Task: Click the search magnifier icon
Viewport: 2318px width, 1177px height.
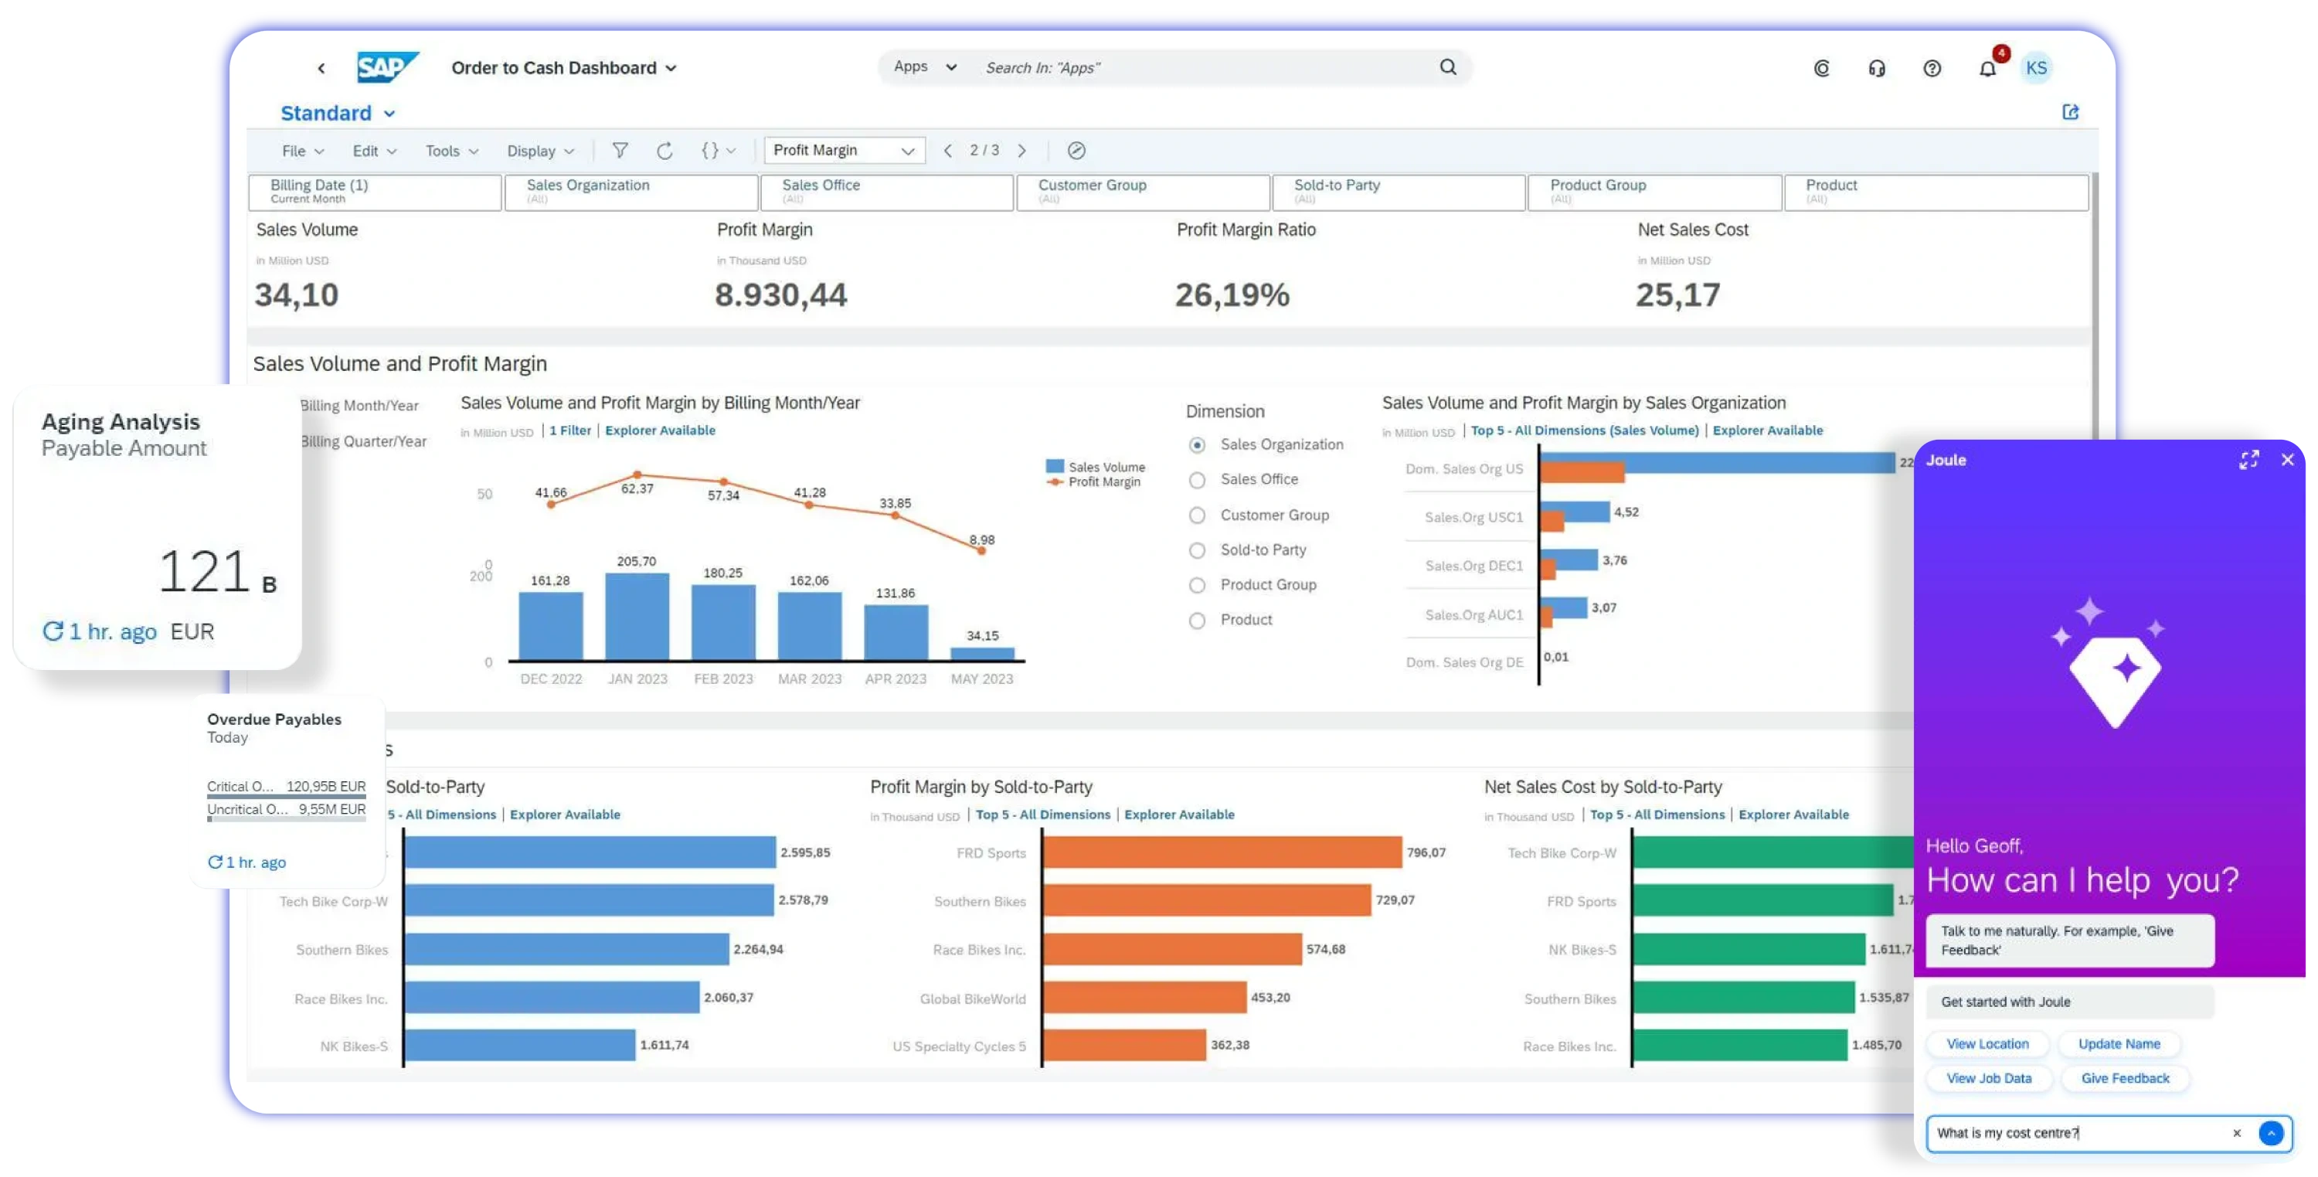Action: tap(1447, 67)
